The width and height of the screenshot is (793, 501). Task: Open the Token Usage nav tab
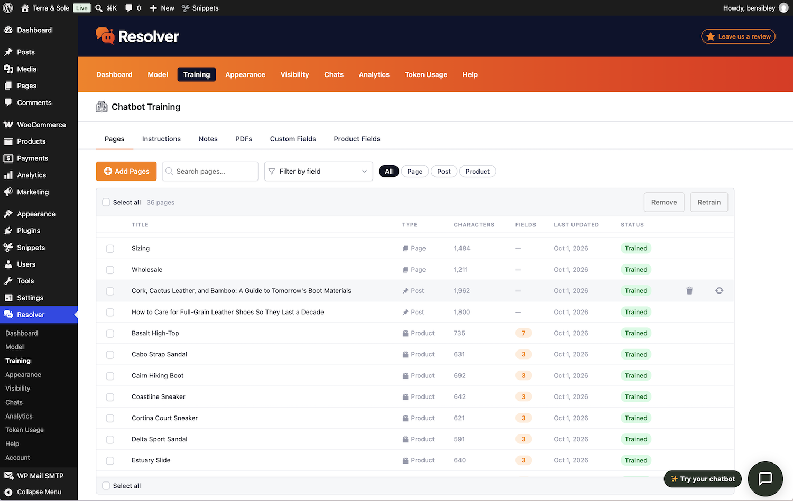pyautogui.click(x=426, y=74)
